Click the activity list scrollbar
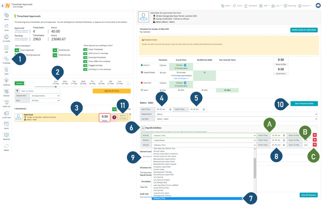The height and width of the screenshot is (205, 323). [255, 168]
